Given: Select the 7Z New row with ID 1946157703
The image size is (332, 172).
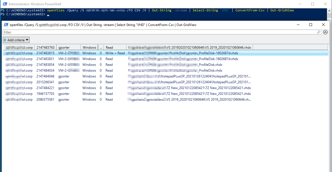Looking at the screenshot, I should (x=45, y=94).
